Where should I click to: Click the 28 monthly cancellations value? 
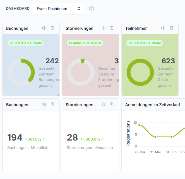click(x=72, y=138)
